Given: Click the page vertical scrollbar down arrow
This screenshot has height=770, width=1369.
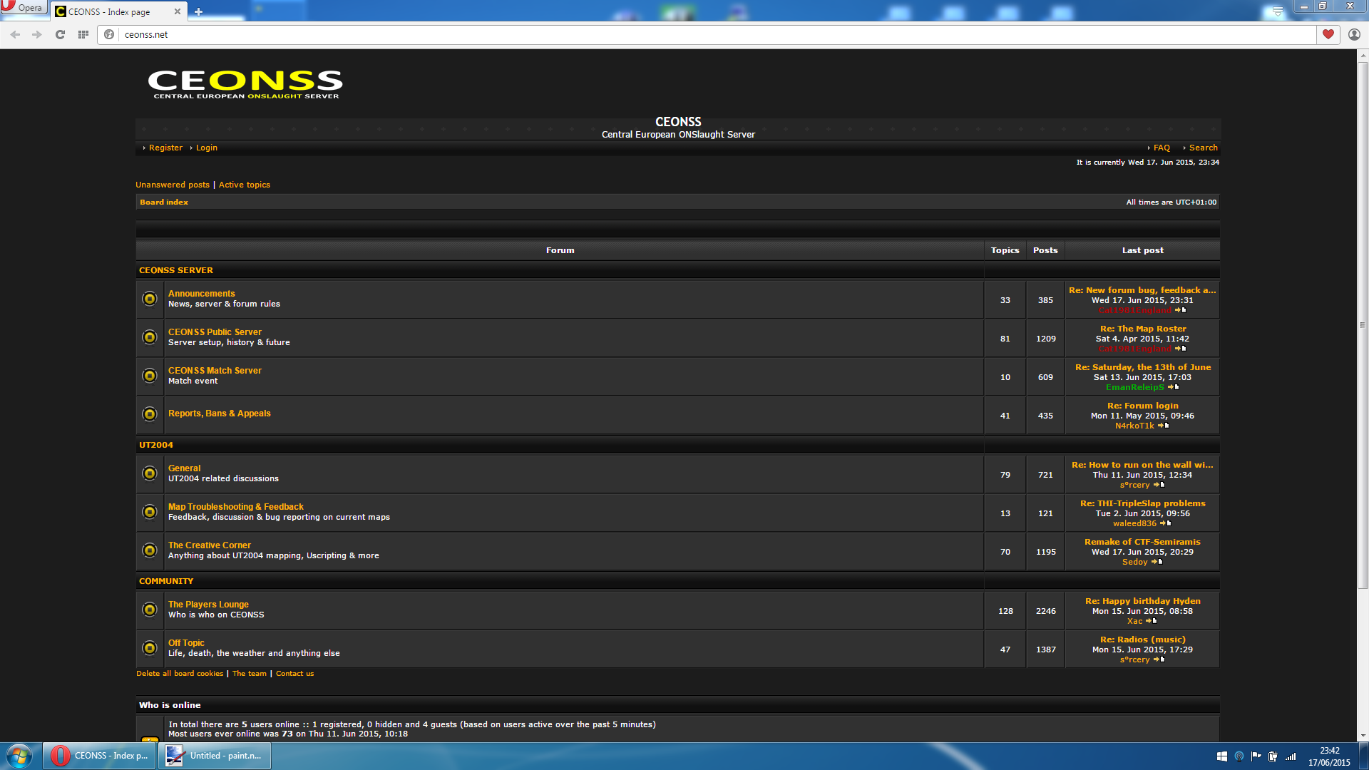Looking at the screenshot, I should (x=1363, y=736).
